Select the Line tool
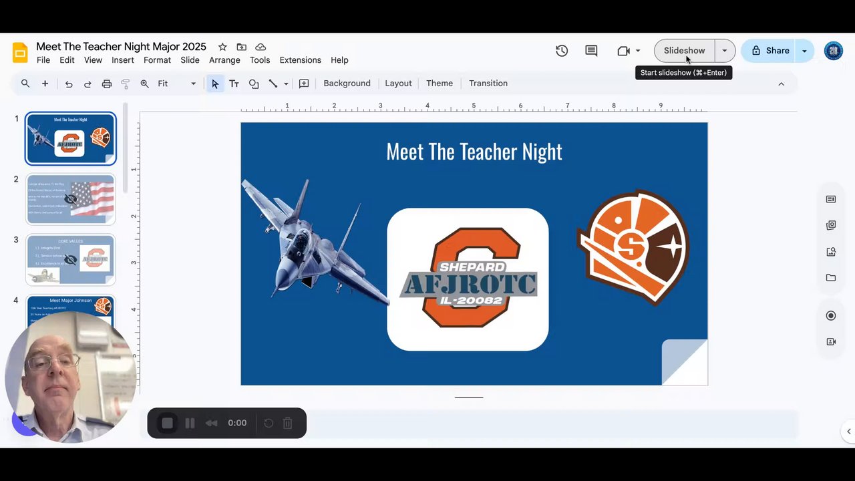The width and height of the screenshot is (855, 481). coord(273,84)
